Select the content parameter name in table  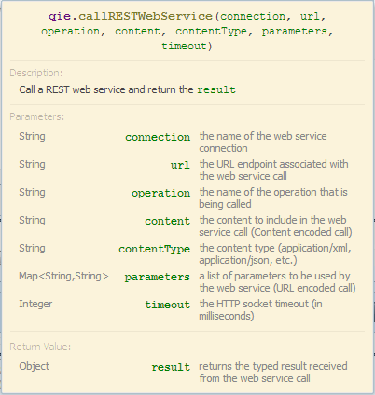(x=167, y=221)
